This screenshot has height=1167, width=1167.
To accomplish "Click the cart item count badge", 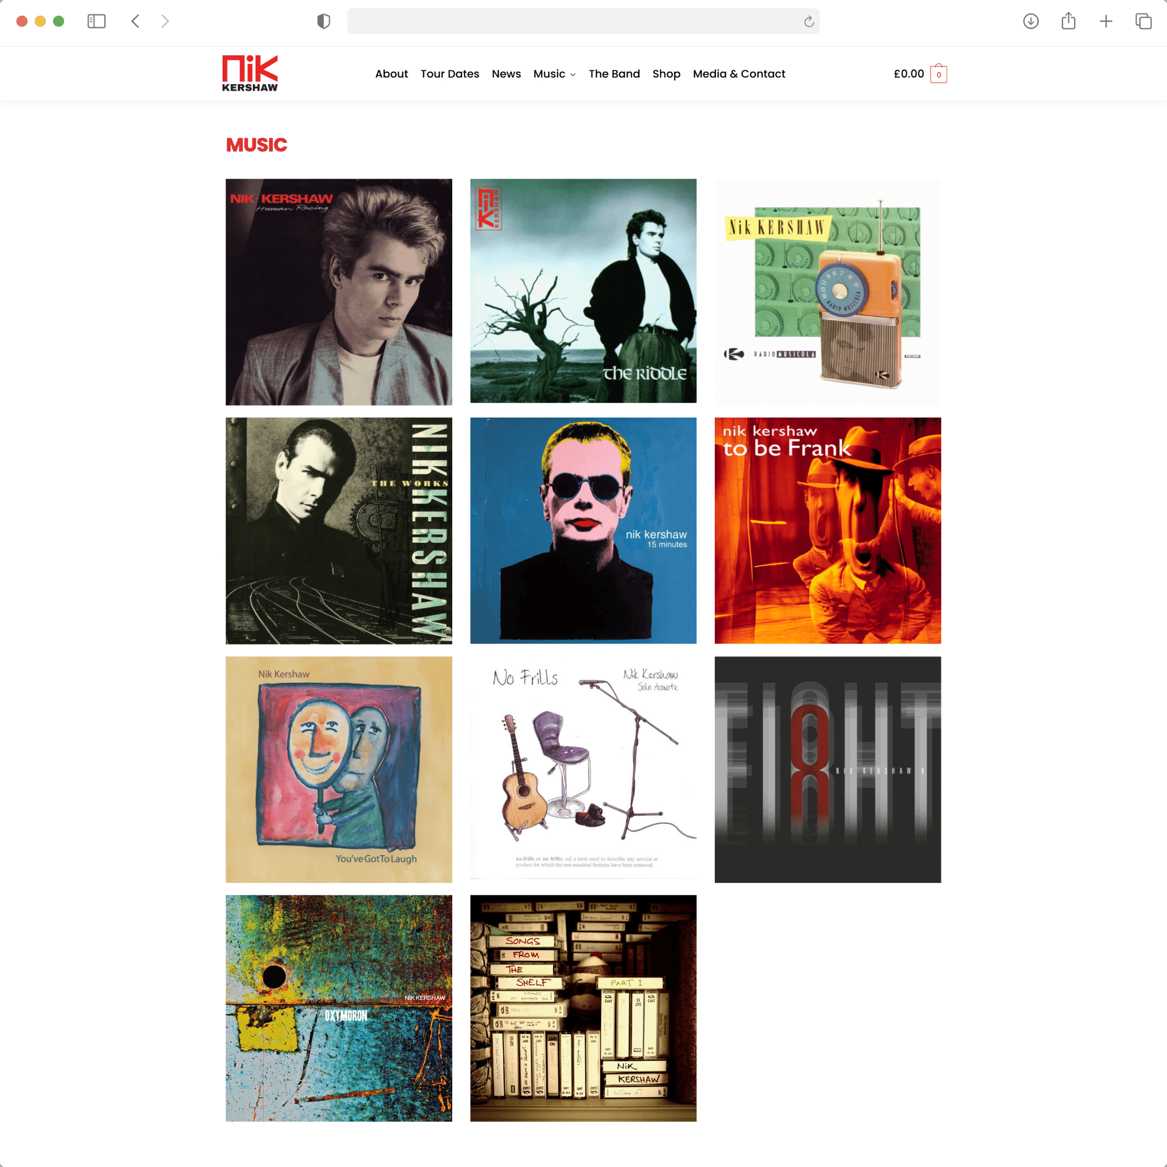I will [x=941, y=75].
